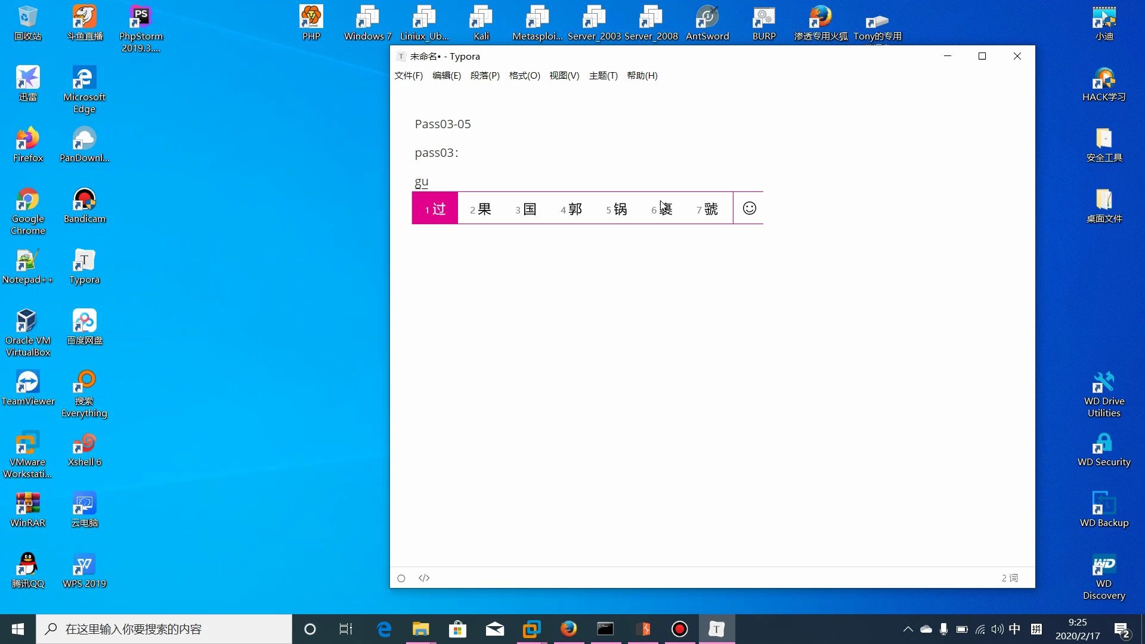The image size is (1145, 644).
Task: Open the 主题(T) menu
Action: pos(604,76)
